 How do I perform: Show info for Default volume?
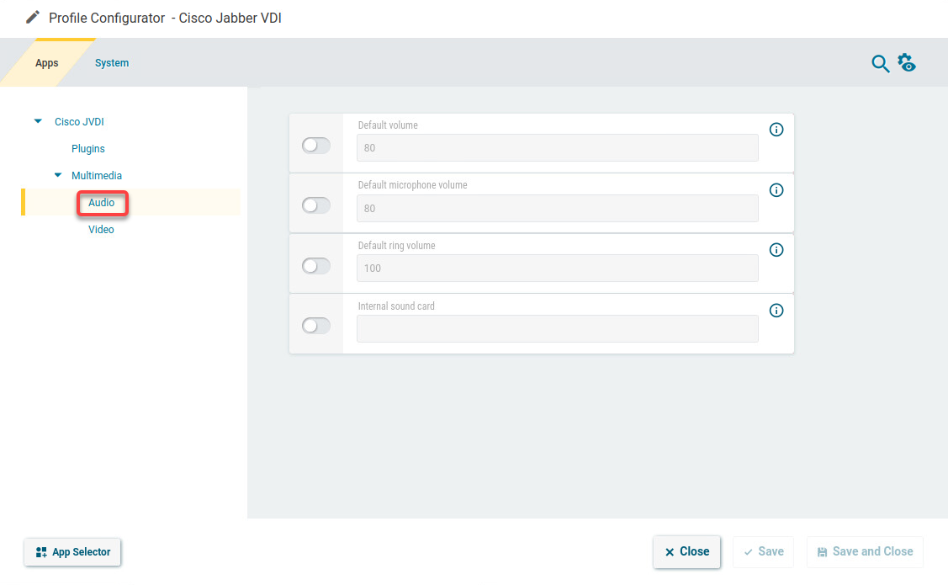click(776, 130)
